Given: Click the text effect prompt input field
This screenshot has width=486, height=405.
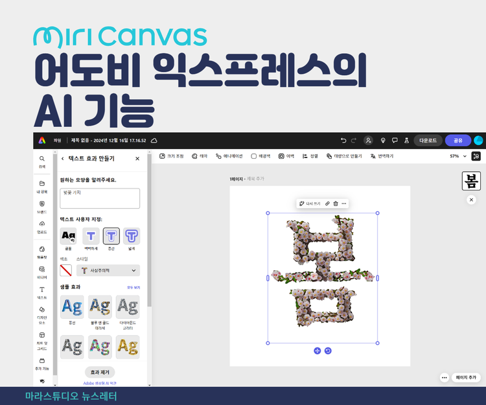Looking at the screenshot, I should coord(100,198).
